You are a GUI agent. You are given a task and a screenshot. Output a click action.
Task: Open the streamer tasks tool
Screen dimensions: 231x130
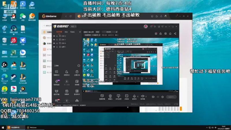(77, 73)
